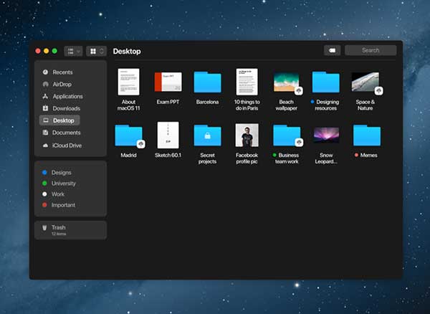
Task: Click the AirDrop icon in sidebar
Action: tap(46, 84)
